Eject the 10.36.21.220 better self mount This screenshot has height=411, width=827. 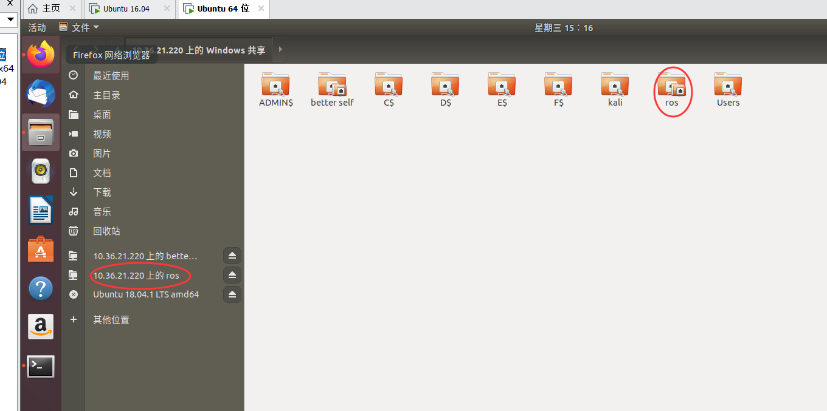pos(232,256)
